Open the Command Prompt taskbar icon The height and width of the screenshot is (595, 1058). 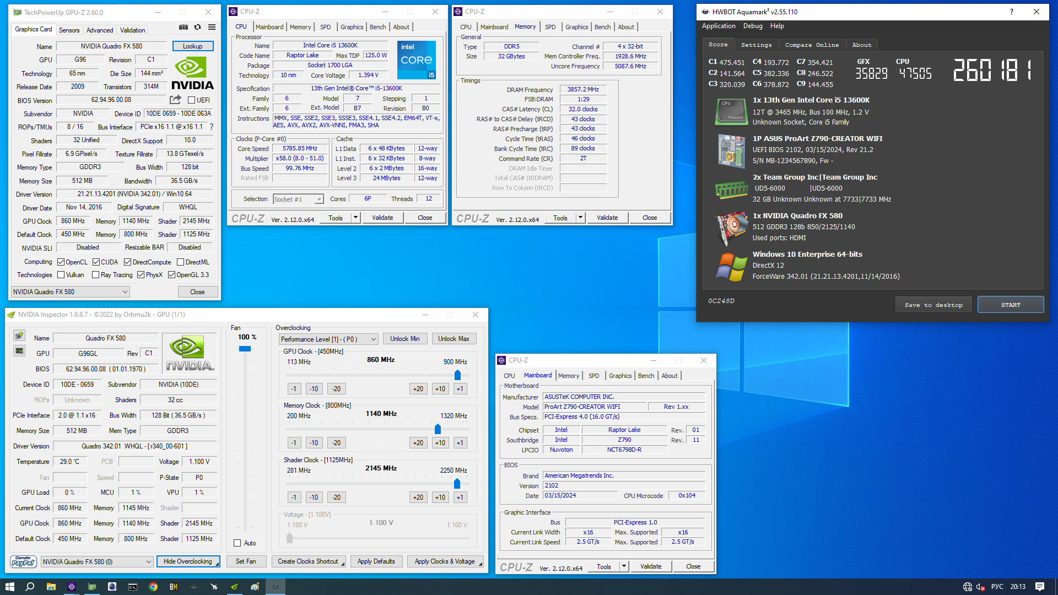click(x=133, y=587)
